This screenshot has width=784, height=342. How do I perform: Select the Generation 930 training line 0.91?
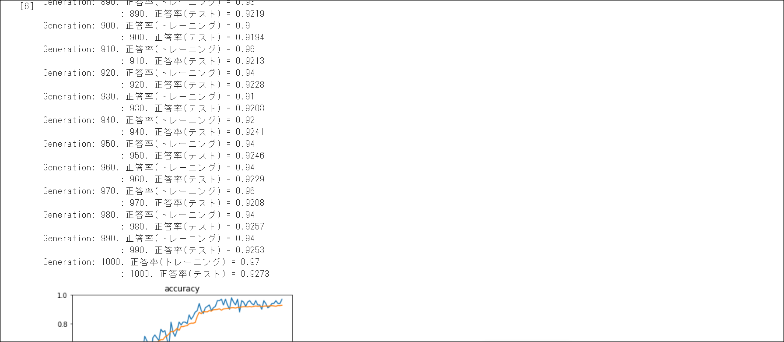[x=149, y=96]
